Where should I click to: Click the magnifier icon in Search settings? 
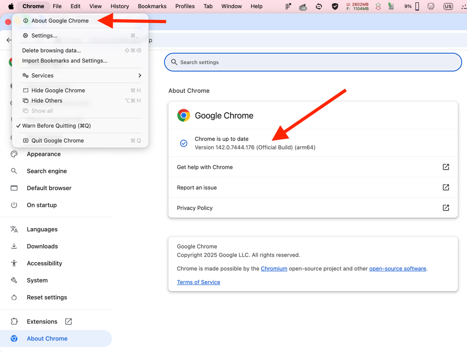click(174, 62)
